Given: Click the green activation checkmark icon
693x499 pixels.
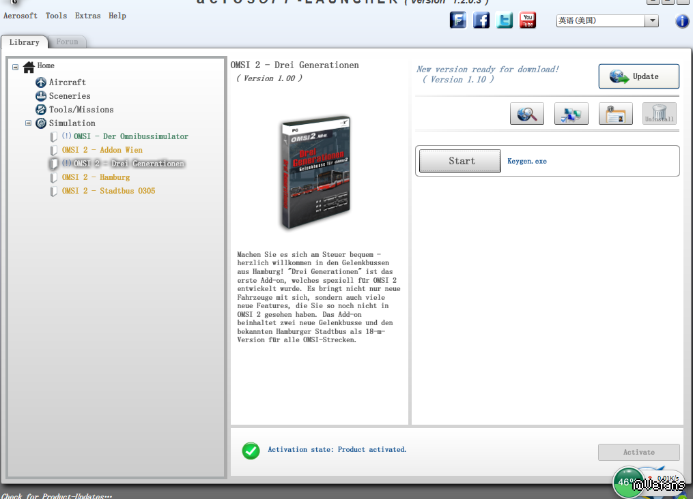Looking at the screenshot, I should coord(251,451).
